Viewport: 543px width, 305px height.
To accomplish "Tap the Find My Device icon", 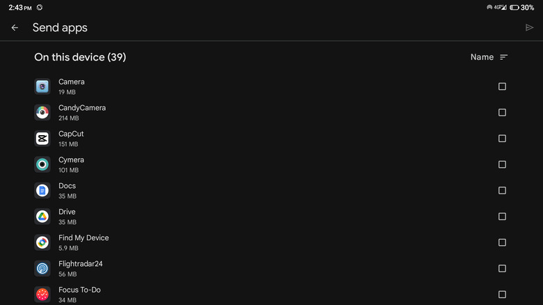I will point(42,242).
